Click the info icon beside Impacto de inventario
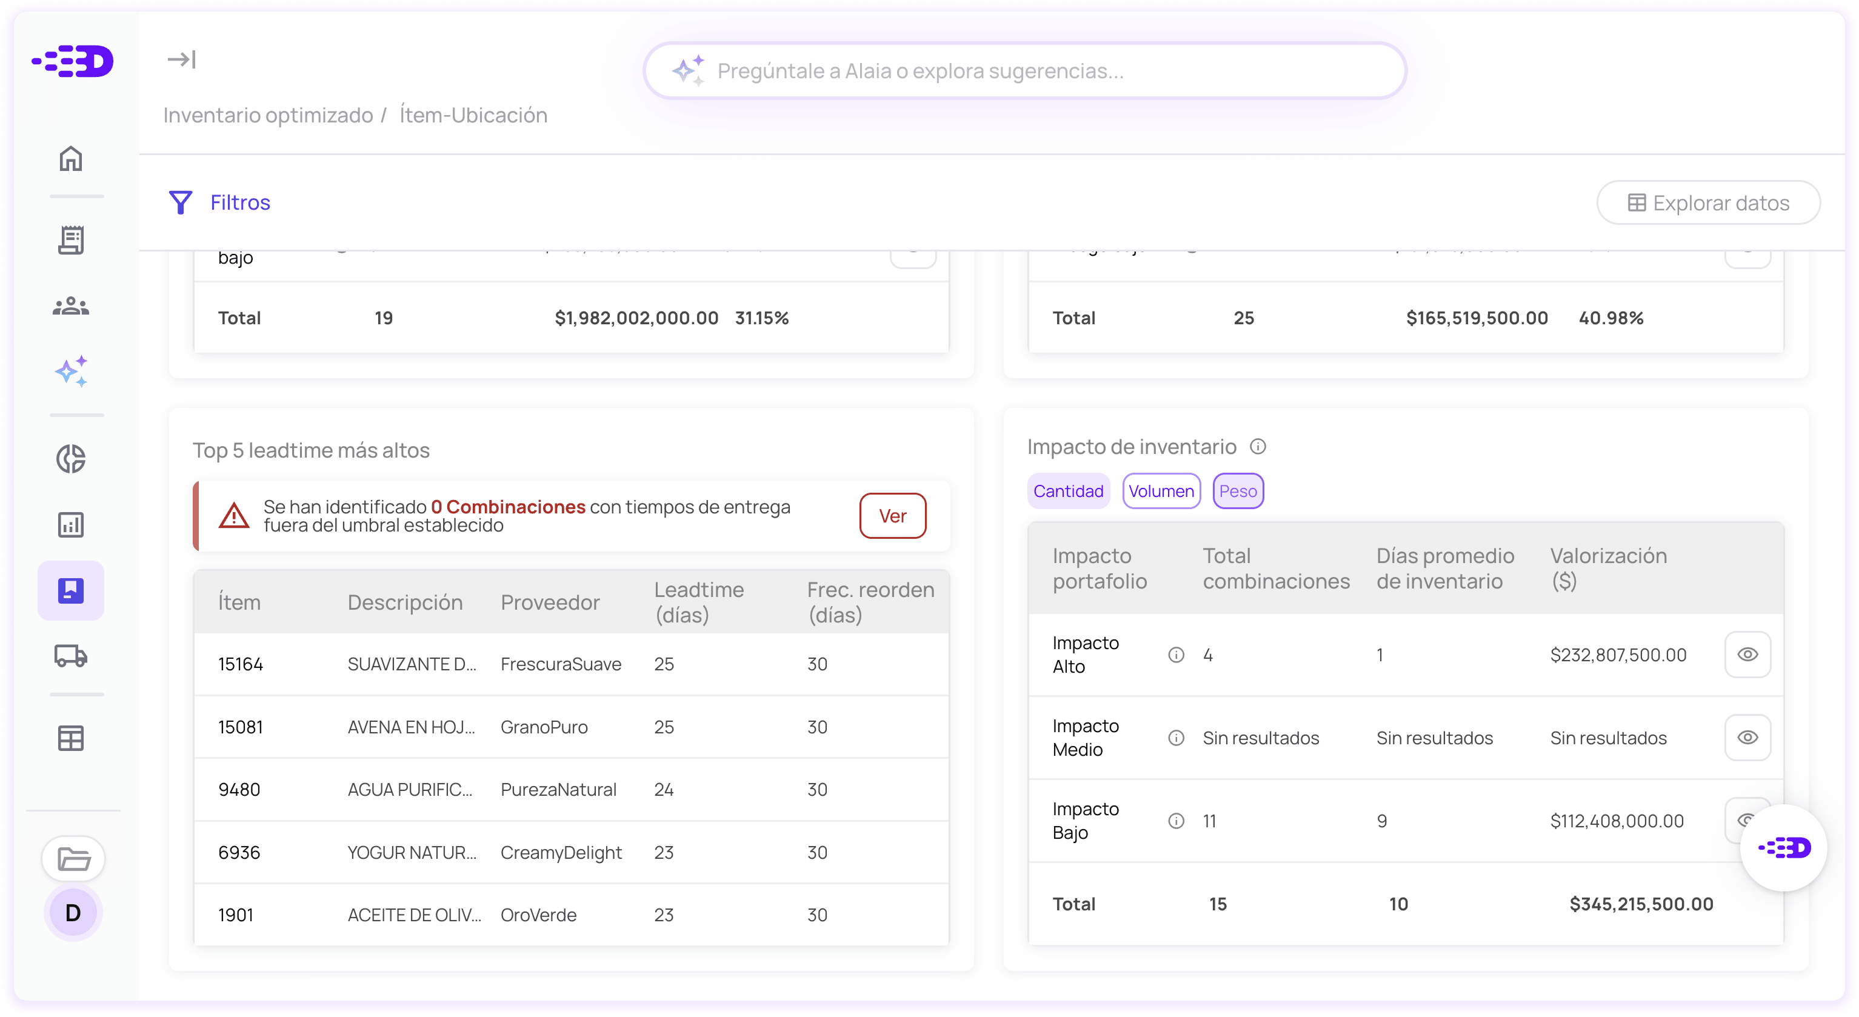 [1258, 447]
